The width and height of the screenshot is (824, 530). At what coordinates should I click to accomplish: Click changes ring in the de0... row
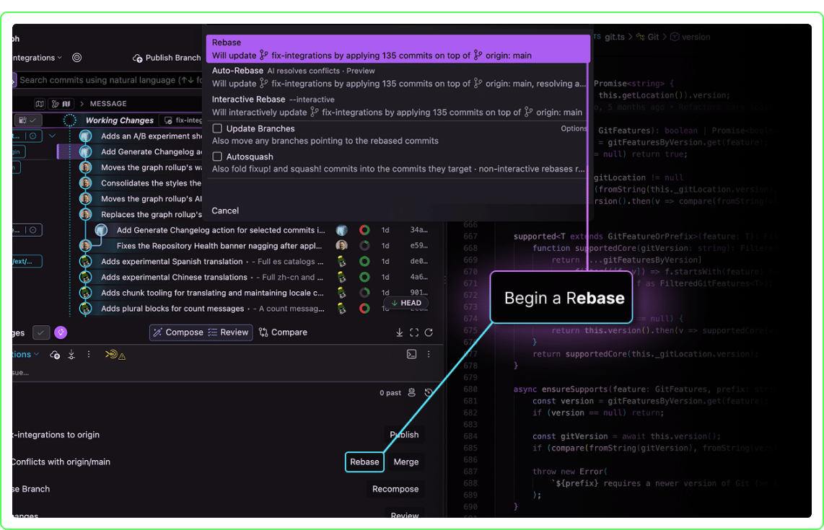(364, 261)
